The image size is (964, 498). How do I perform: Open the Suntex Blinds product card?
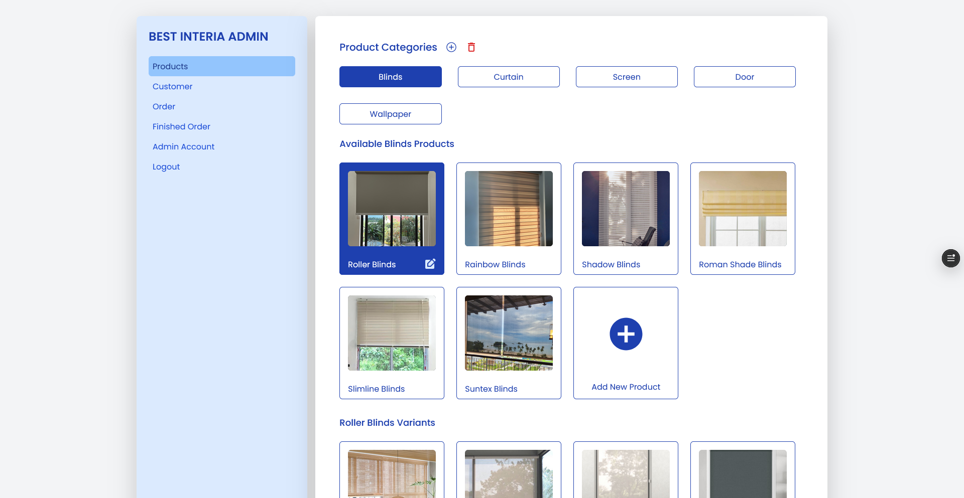pyautogui.click(x=509, y=343)
